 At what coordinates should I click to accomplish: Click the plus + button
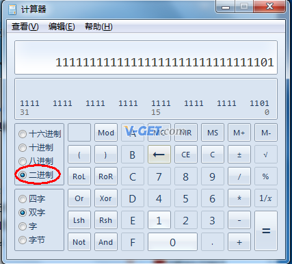click(x=239, y=242)
